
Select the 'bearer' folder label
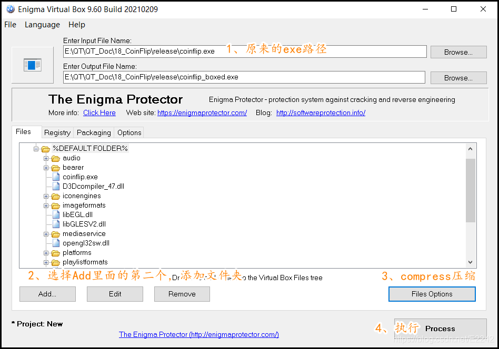[73, 168]
